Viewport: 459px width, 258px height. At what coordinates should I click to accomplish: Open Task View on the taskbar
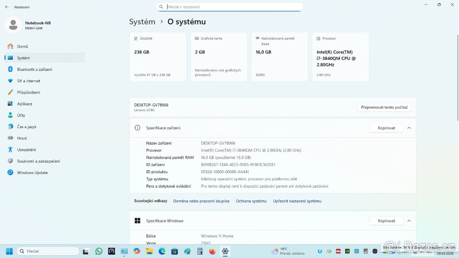pyautogui.click(x=86, y=251)
